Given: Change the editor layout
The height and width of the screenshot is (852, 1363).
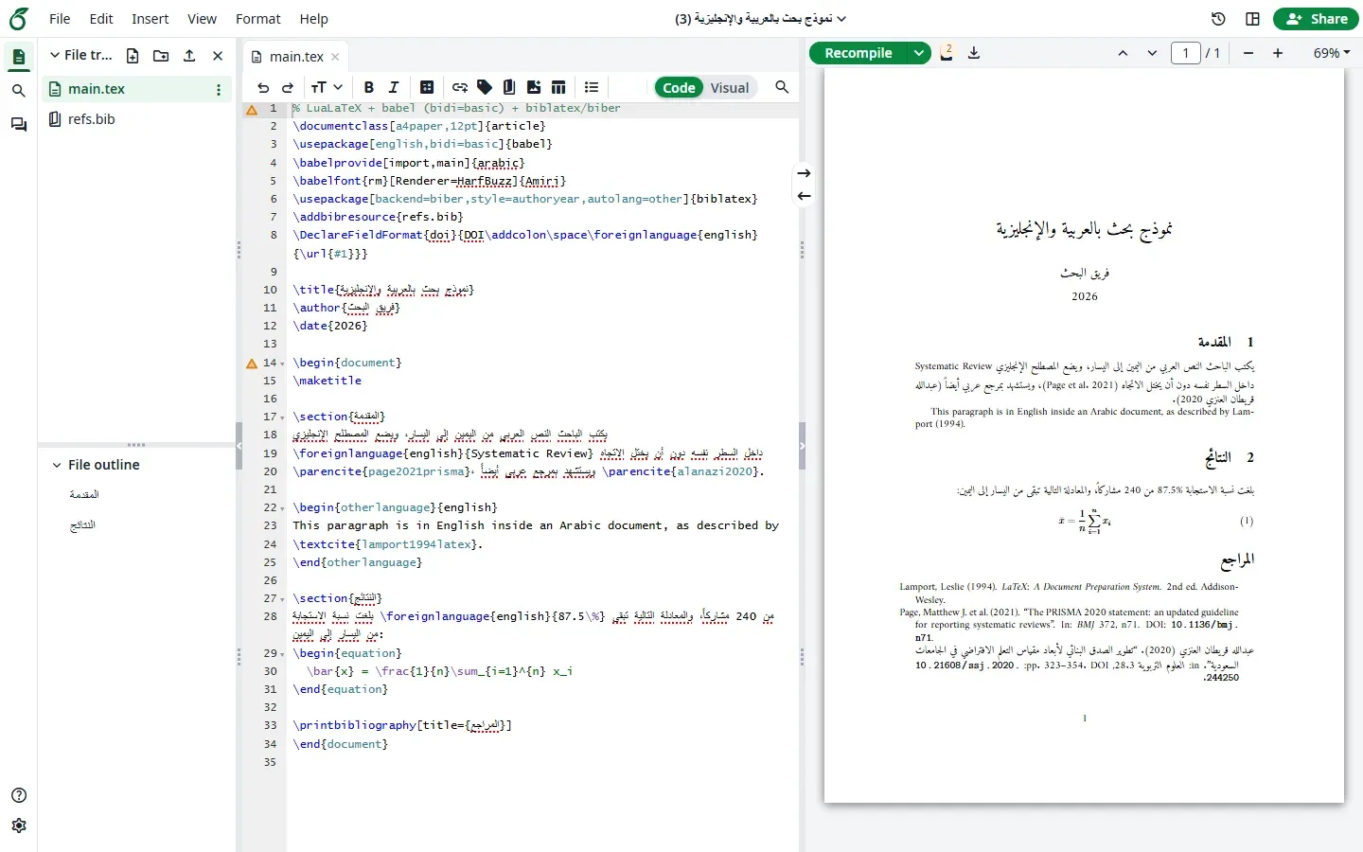Looking at the screenshot, I should pyautogui.click(x=1253, y=19).
